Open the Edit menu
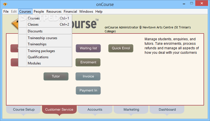210x121 pixels. (x=14, y=12)
